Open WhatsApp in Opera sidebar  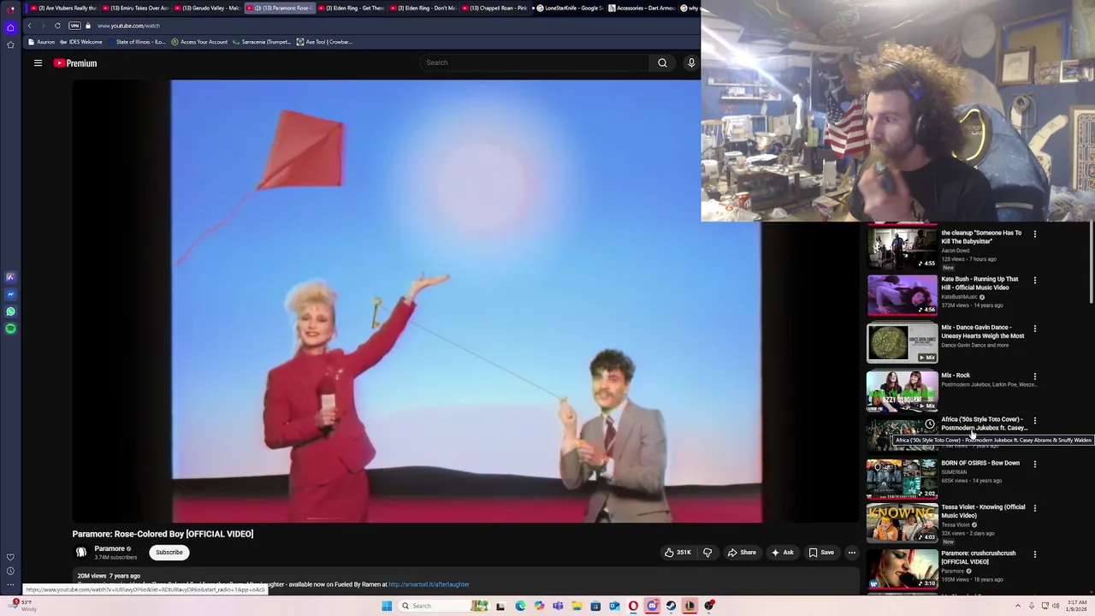tap(10, 311)
